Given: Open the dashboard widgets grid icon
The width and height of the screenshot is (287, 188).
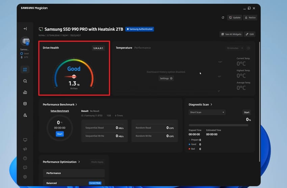Looking at the screenshot, I should coord(25,70).
